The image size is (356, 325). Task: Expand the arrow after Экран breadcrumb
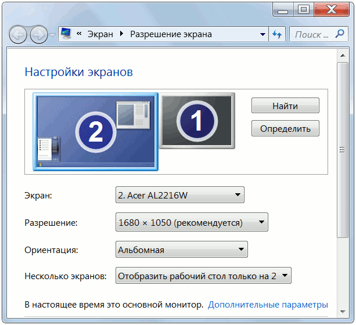point(121,34)
